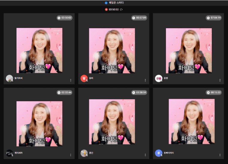Open the three-dot menu on the 07:04:19 tile
228x164 pixels.
[220, 80]
